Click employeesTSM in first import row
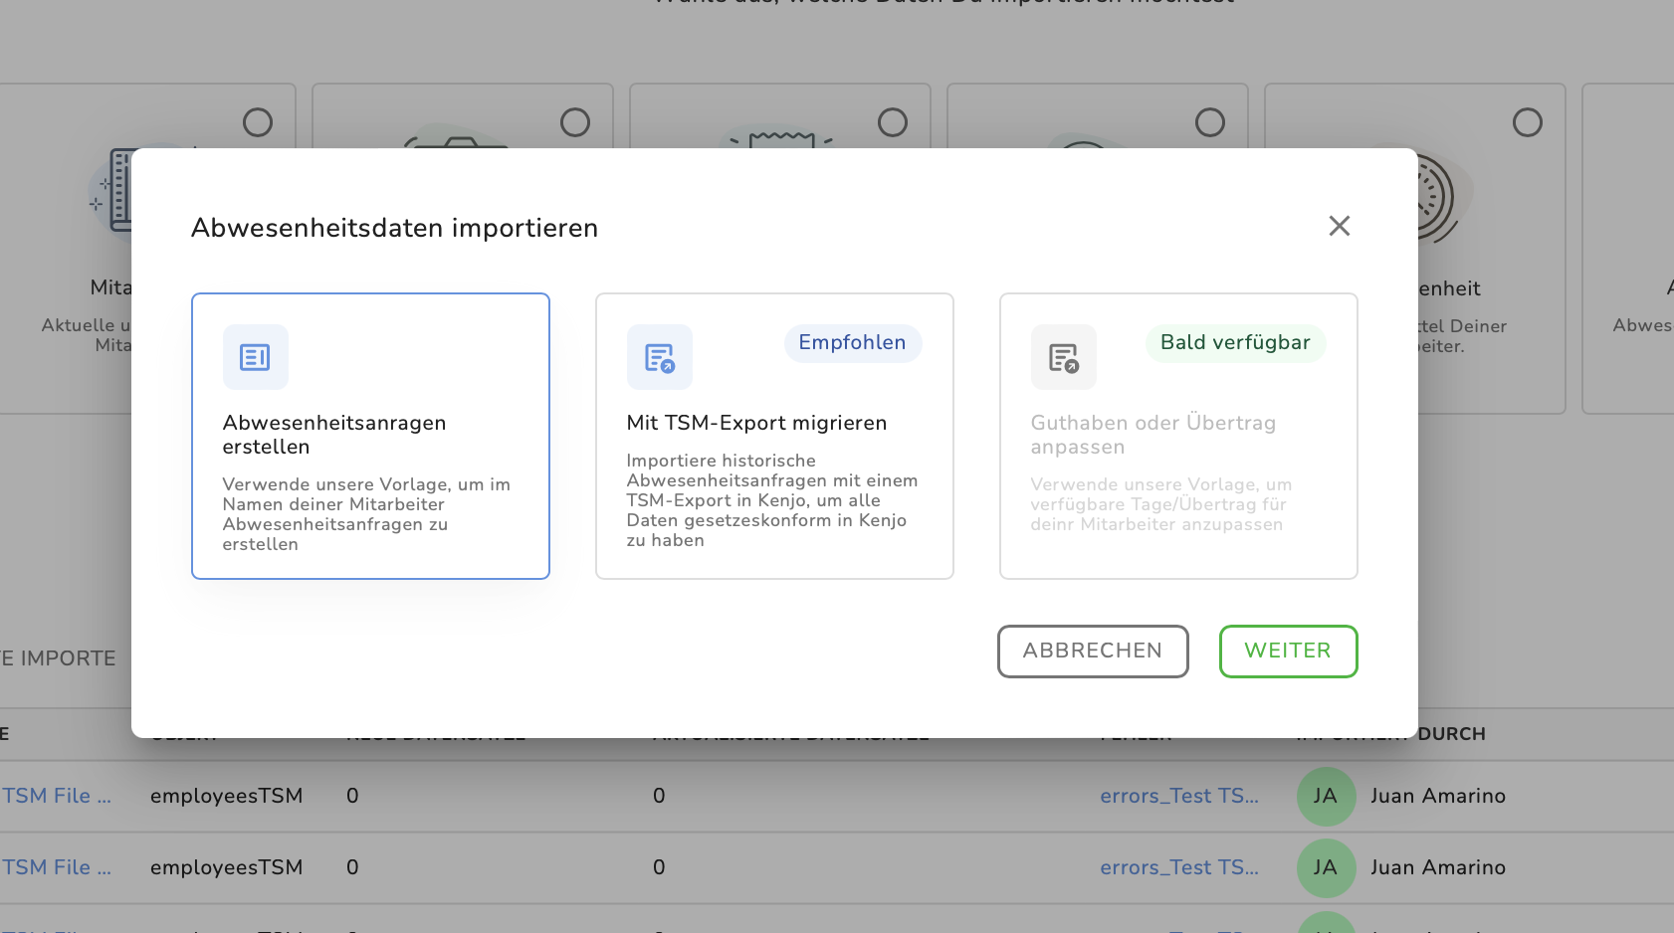 [227, 796]
